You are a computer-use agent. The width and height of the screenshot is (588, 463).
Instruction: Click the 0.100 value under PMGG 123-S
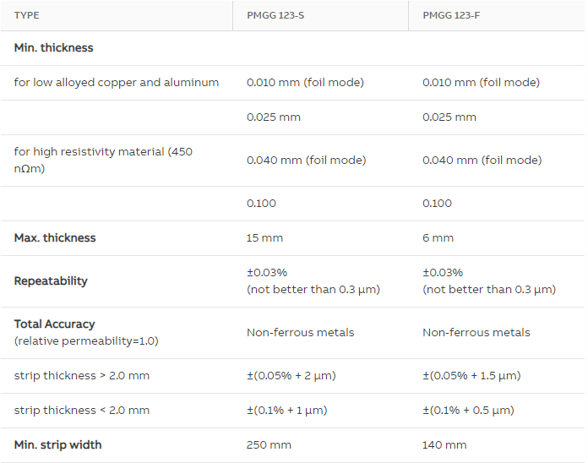261,203
